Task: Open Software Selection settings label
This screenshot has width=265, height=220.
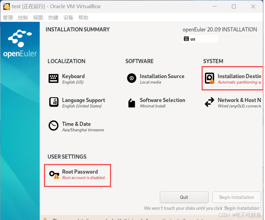Action: coord(163,100)
